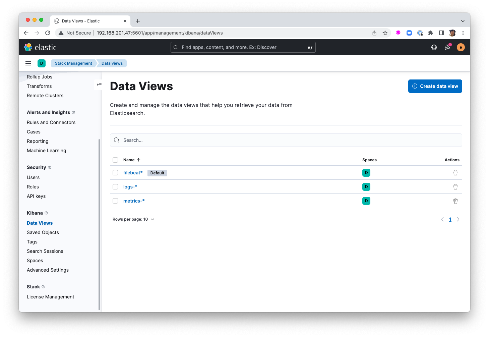Viewport: 489px width, 337px height.
Task: Open the help menu lifebuoy icon
Action: [434, 47]
